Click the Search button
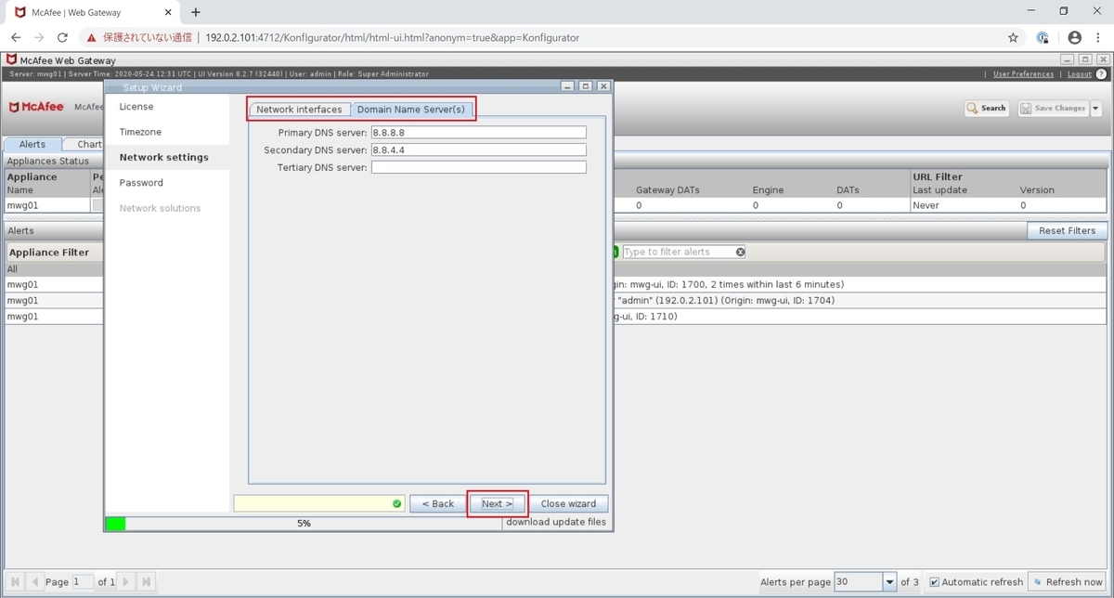Image resolution: width=1114 pixels, height=598 pixels. click(987, 108)
